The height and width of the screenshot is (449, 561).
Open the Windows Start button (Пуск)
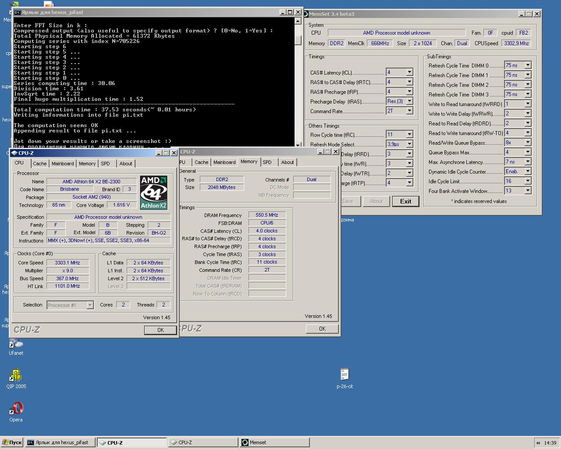coord(12,442)
